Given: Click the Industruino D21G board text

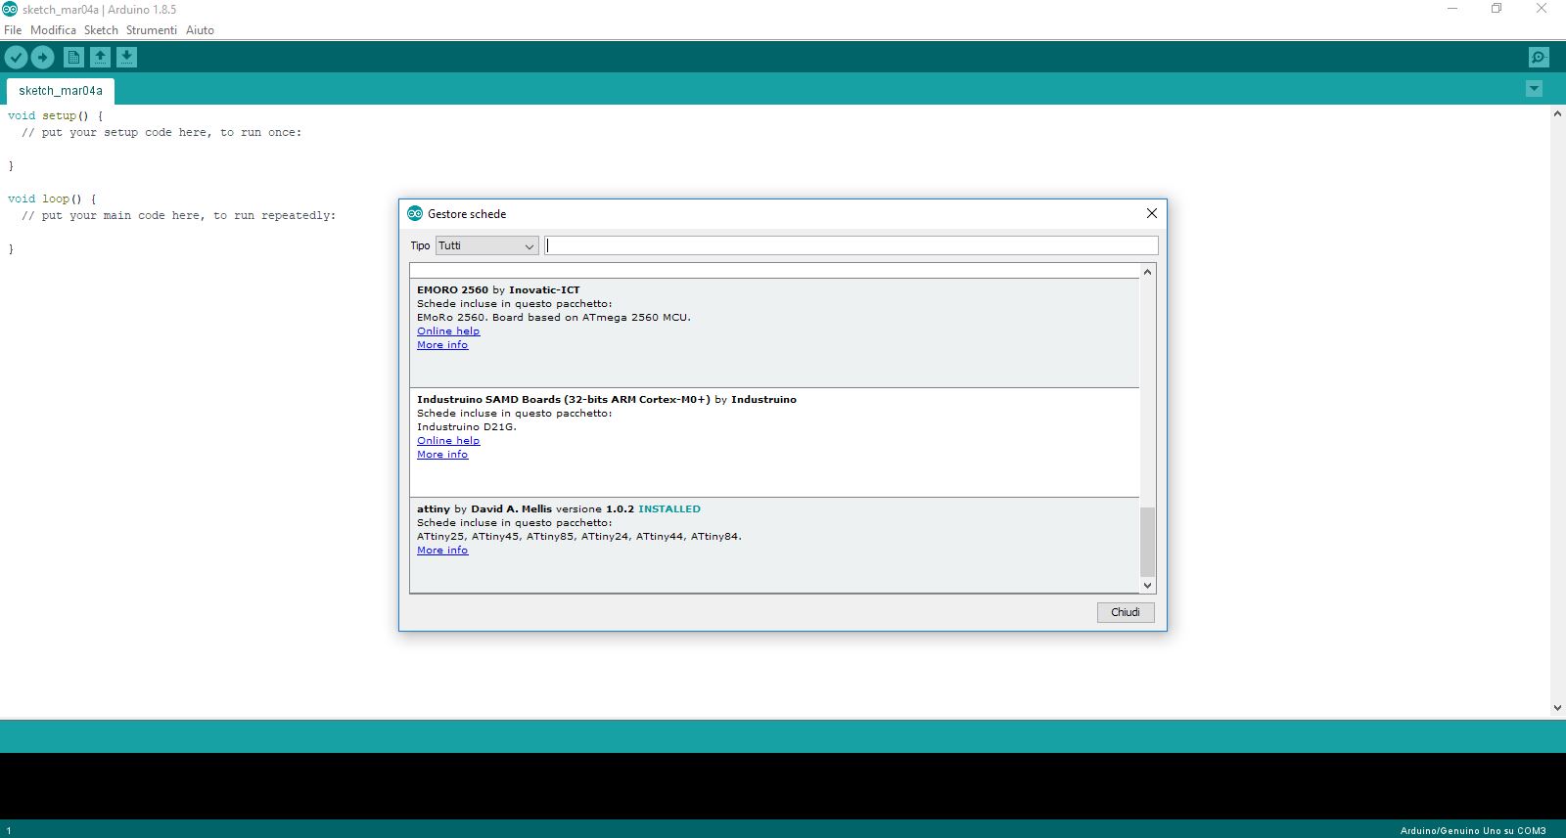Looking at the screenshot, I should pos(467,427).
